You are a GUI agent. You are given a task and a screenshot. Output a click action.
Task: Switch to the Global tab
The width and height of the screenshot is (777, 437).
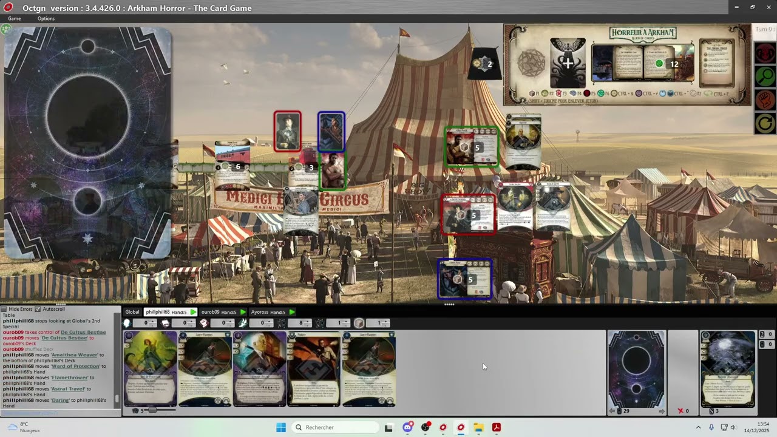click(x=132, y=312)
